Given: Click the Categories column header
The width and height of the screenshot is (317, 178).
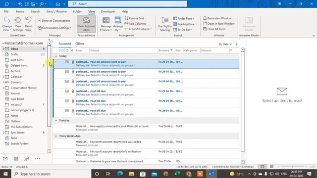Looking at the screenshot, I should tap(192, 50).
